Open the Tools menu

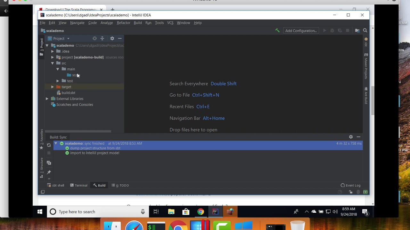coord(159,23)
